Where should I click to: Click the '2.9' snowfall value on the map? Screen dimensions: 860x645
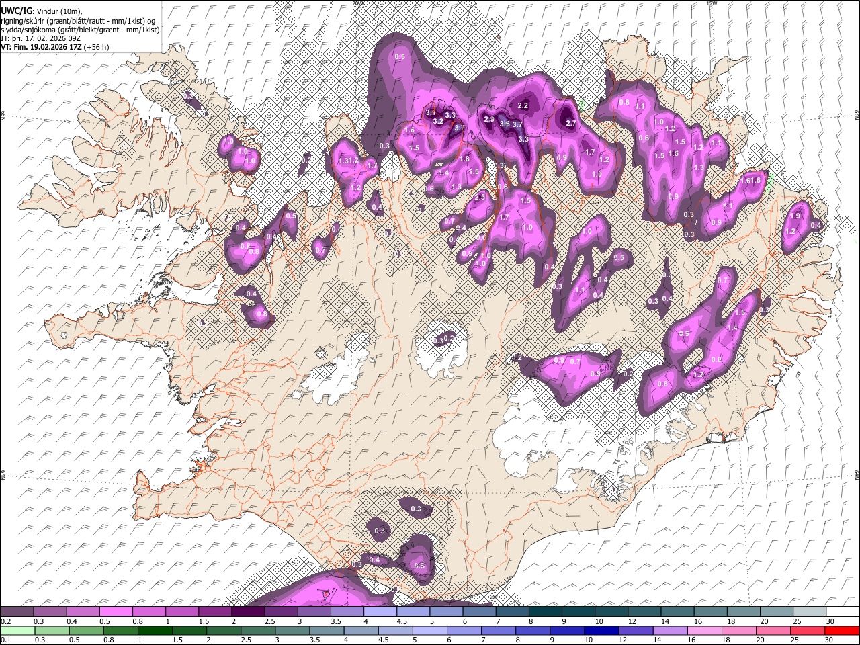click(489, 120)
